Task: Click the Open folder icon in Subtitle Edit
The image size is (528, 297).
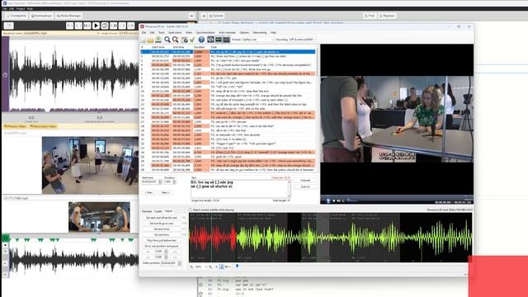Action: point(150,40)
